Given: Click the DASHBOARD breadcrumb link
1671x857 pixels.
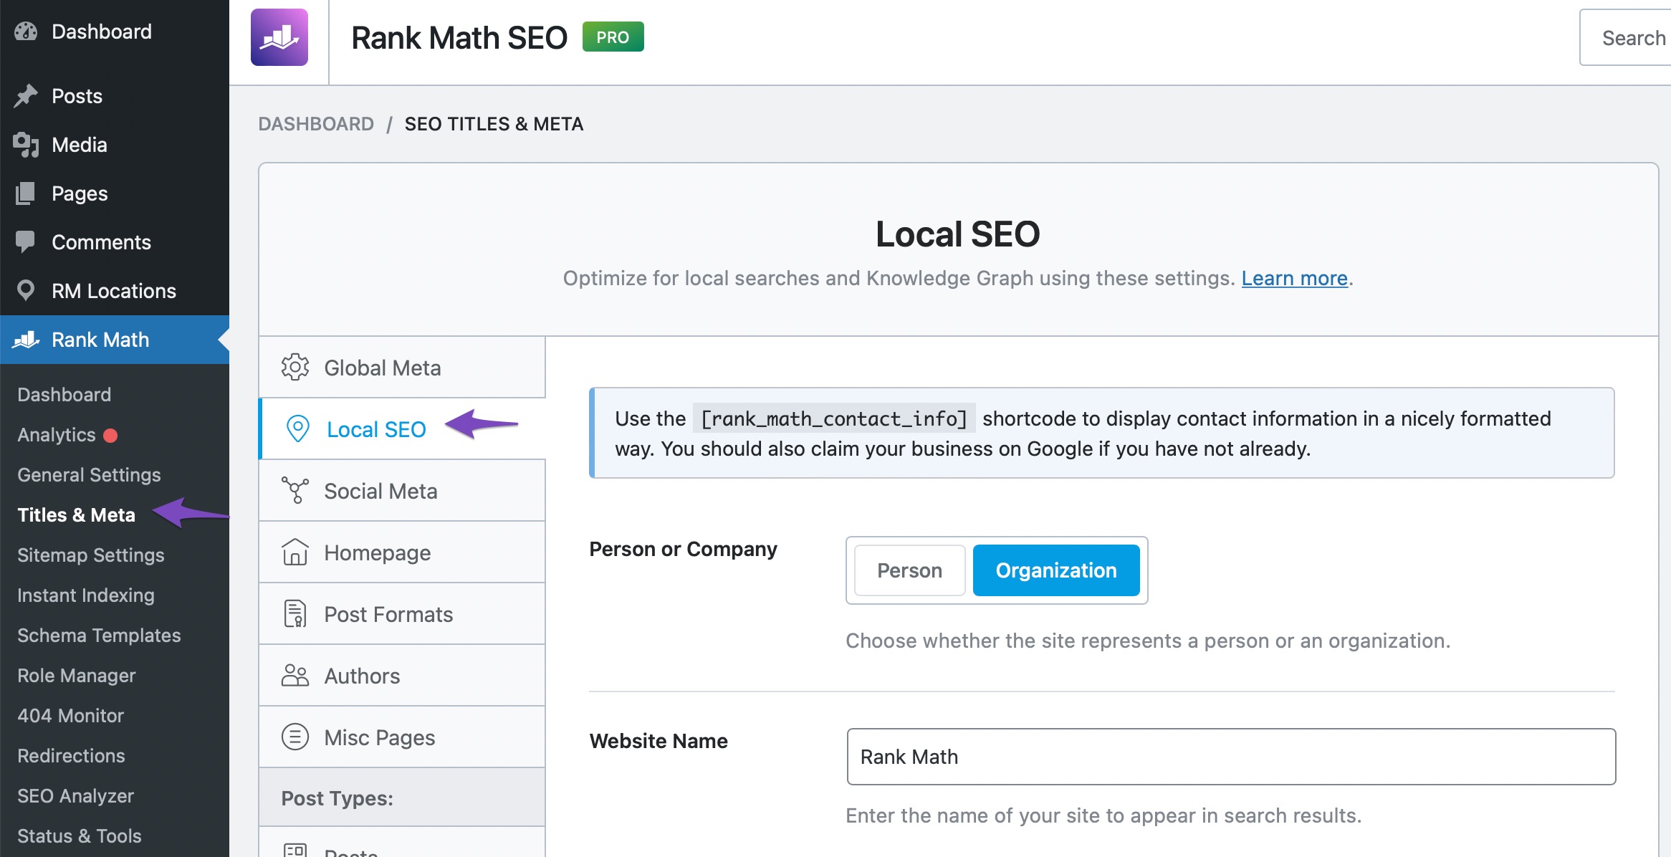Looking at the screenshot, I should click(x=316, y=124).
